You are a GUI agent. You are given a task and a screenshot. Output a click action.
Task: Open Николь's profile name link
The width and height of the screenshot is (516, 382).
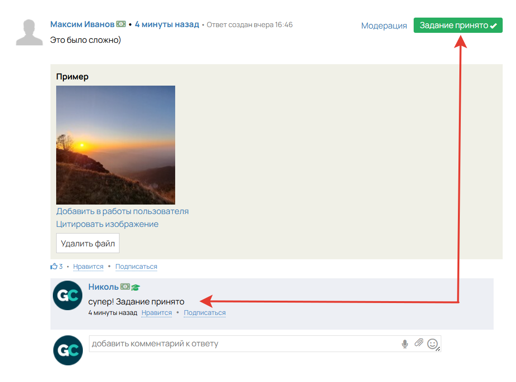103,287
